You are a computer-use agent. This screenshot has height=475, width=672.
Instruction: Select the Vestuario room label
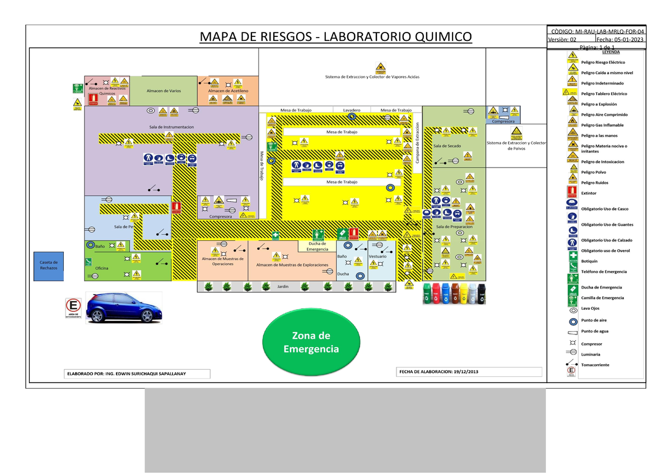tap(377, 256)
